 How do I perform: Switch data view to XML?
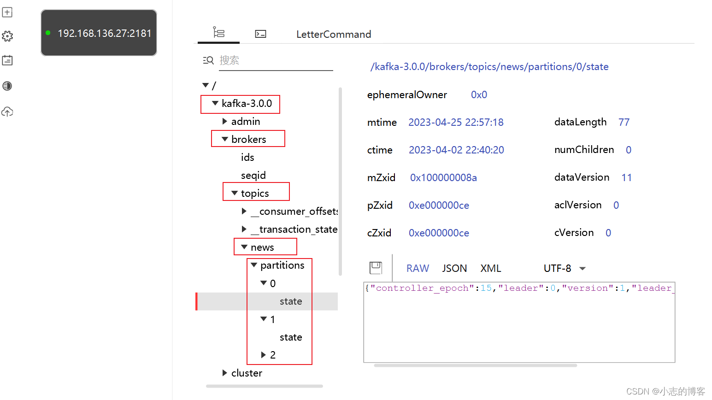click(491, 269)
